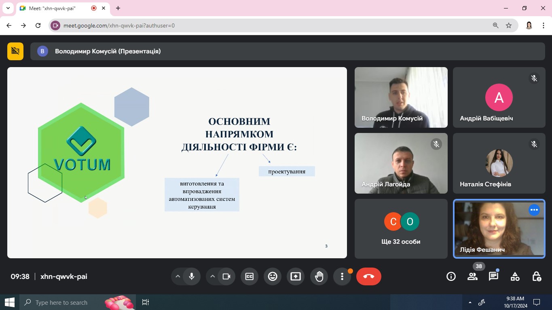The image size is (552, 310).
Task: Select Володимир Комусій video tile
Action: [x=401, y=97]
